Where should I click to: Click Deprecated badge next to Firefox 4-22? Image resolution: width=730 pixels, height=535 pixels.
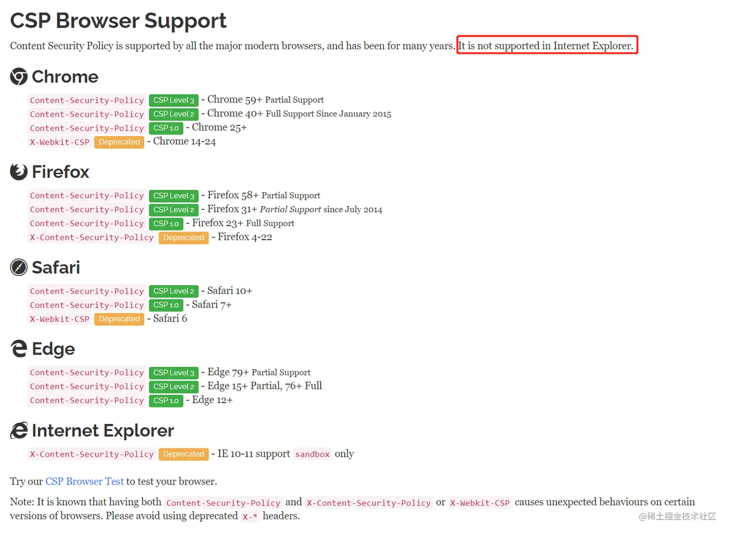(183, 238)
